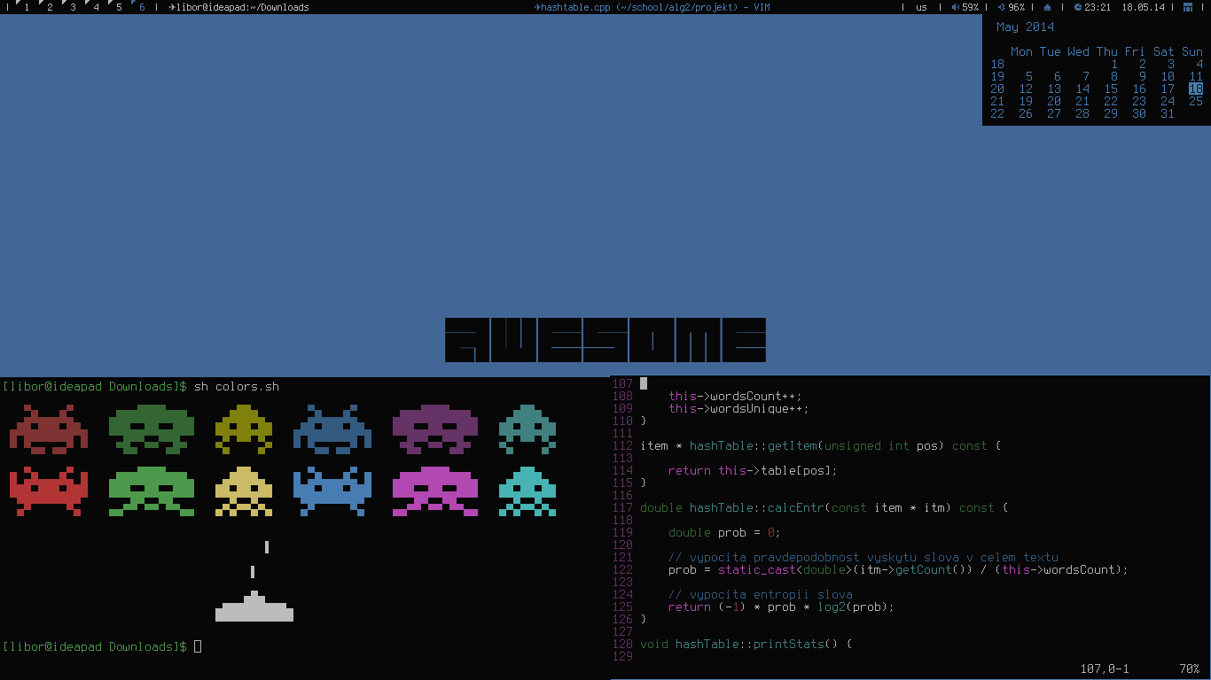This screenshot has height=680, width=1211.
Task: Click the 'sh colors.sh' command text
Action: (237, 386)
